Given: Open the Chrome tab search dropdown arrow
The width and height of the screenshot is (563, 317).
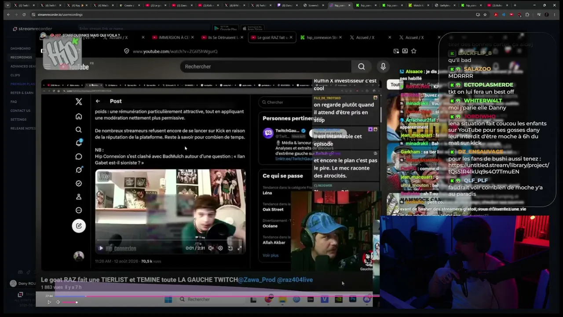Looking at the screenshot, I should (7, 5).
